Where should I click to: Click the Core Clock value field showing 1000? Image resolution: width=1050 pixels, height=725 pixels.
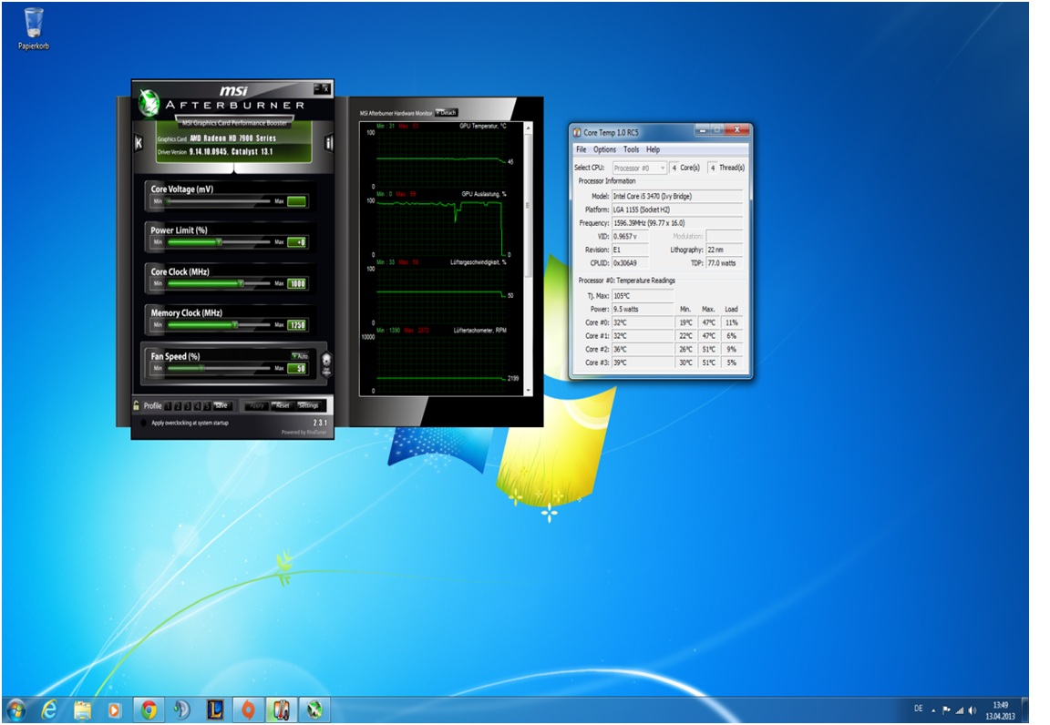[297, 284]
